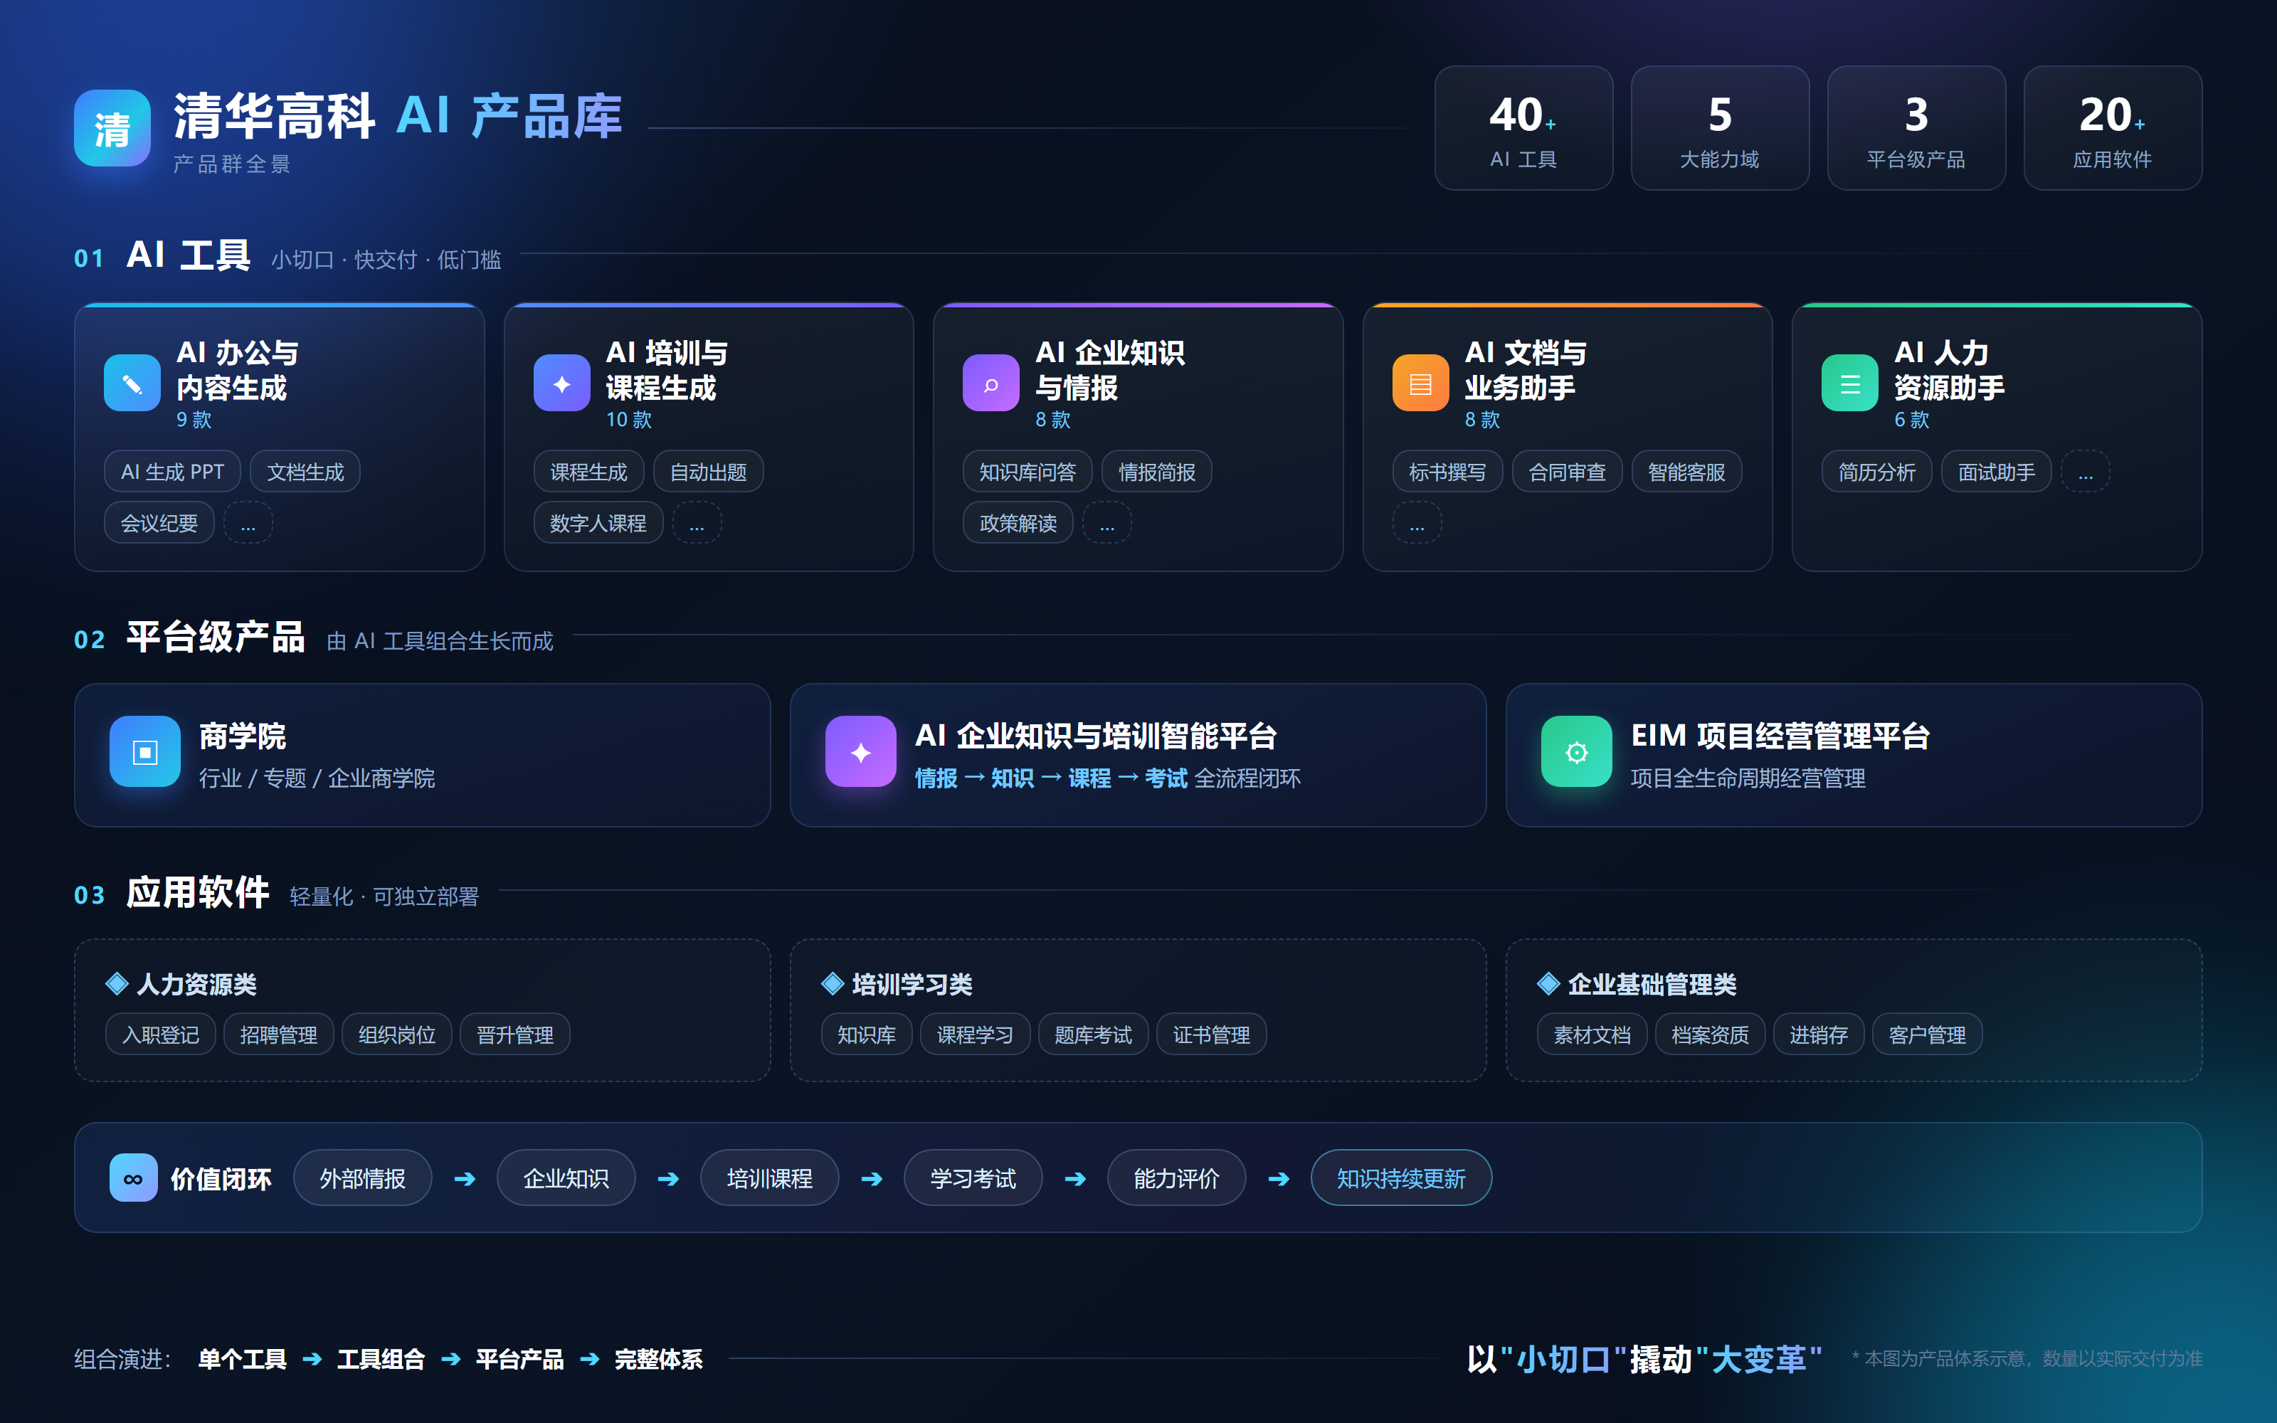Click the 5 大能力域 stat card
2277x1423 pixels.
click(1720, 128)
